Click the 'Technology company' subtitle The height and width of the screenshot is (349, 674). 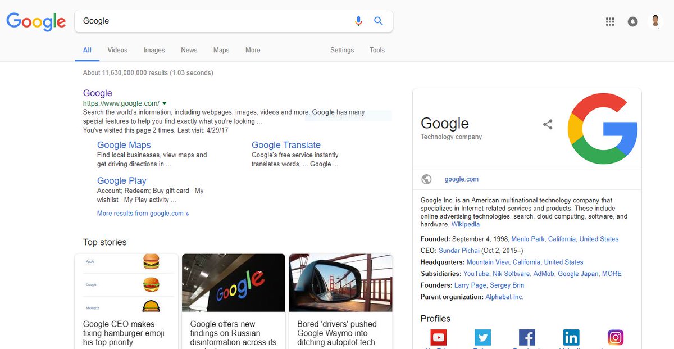coord(451,137)
